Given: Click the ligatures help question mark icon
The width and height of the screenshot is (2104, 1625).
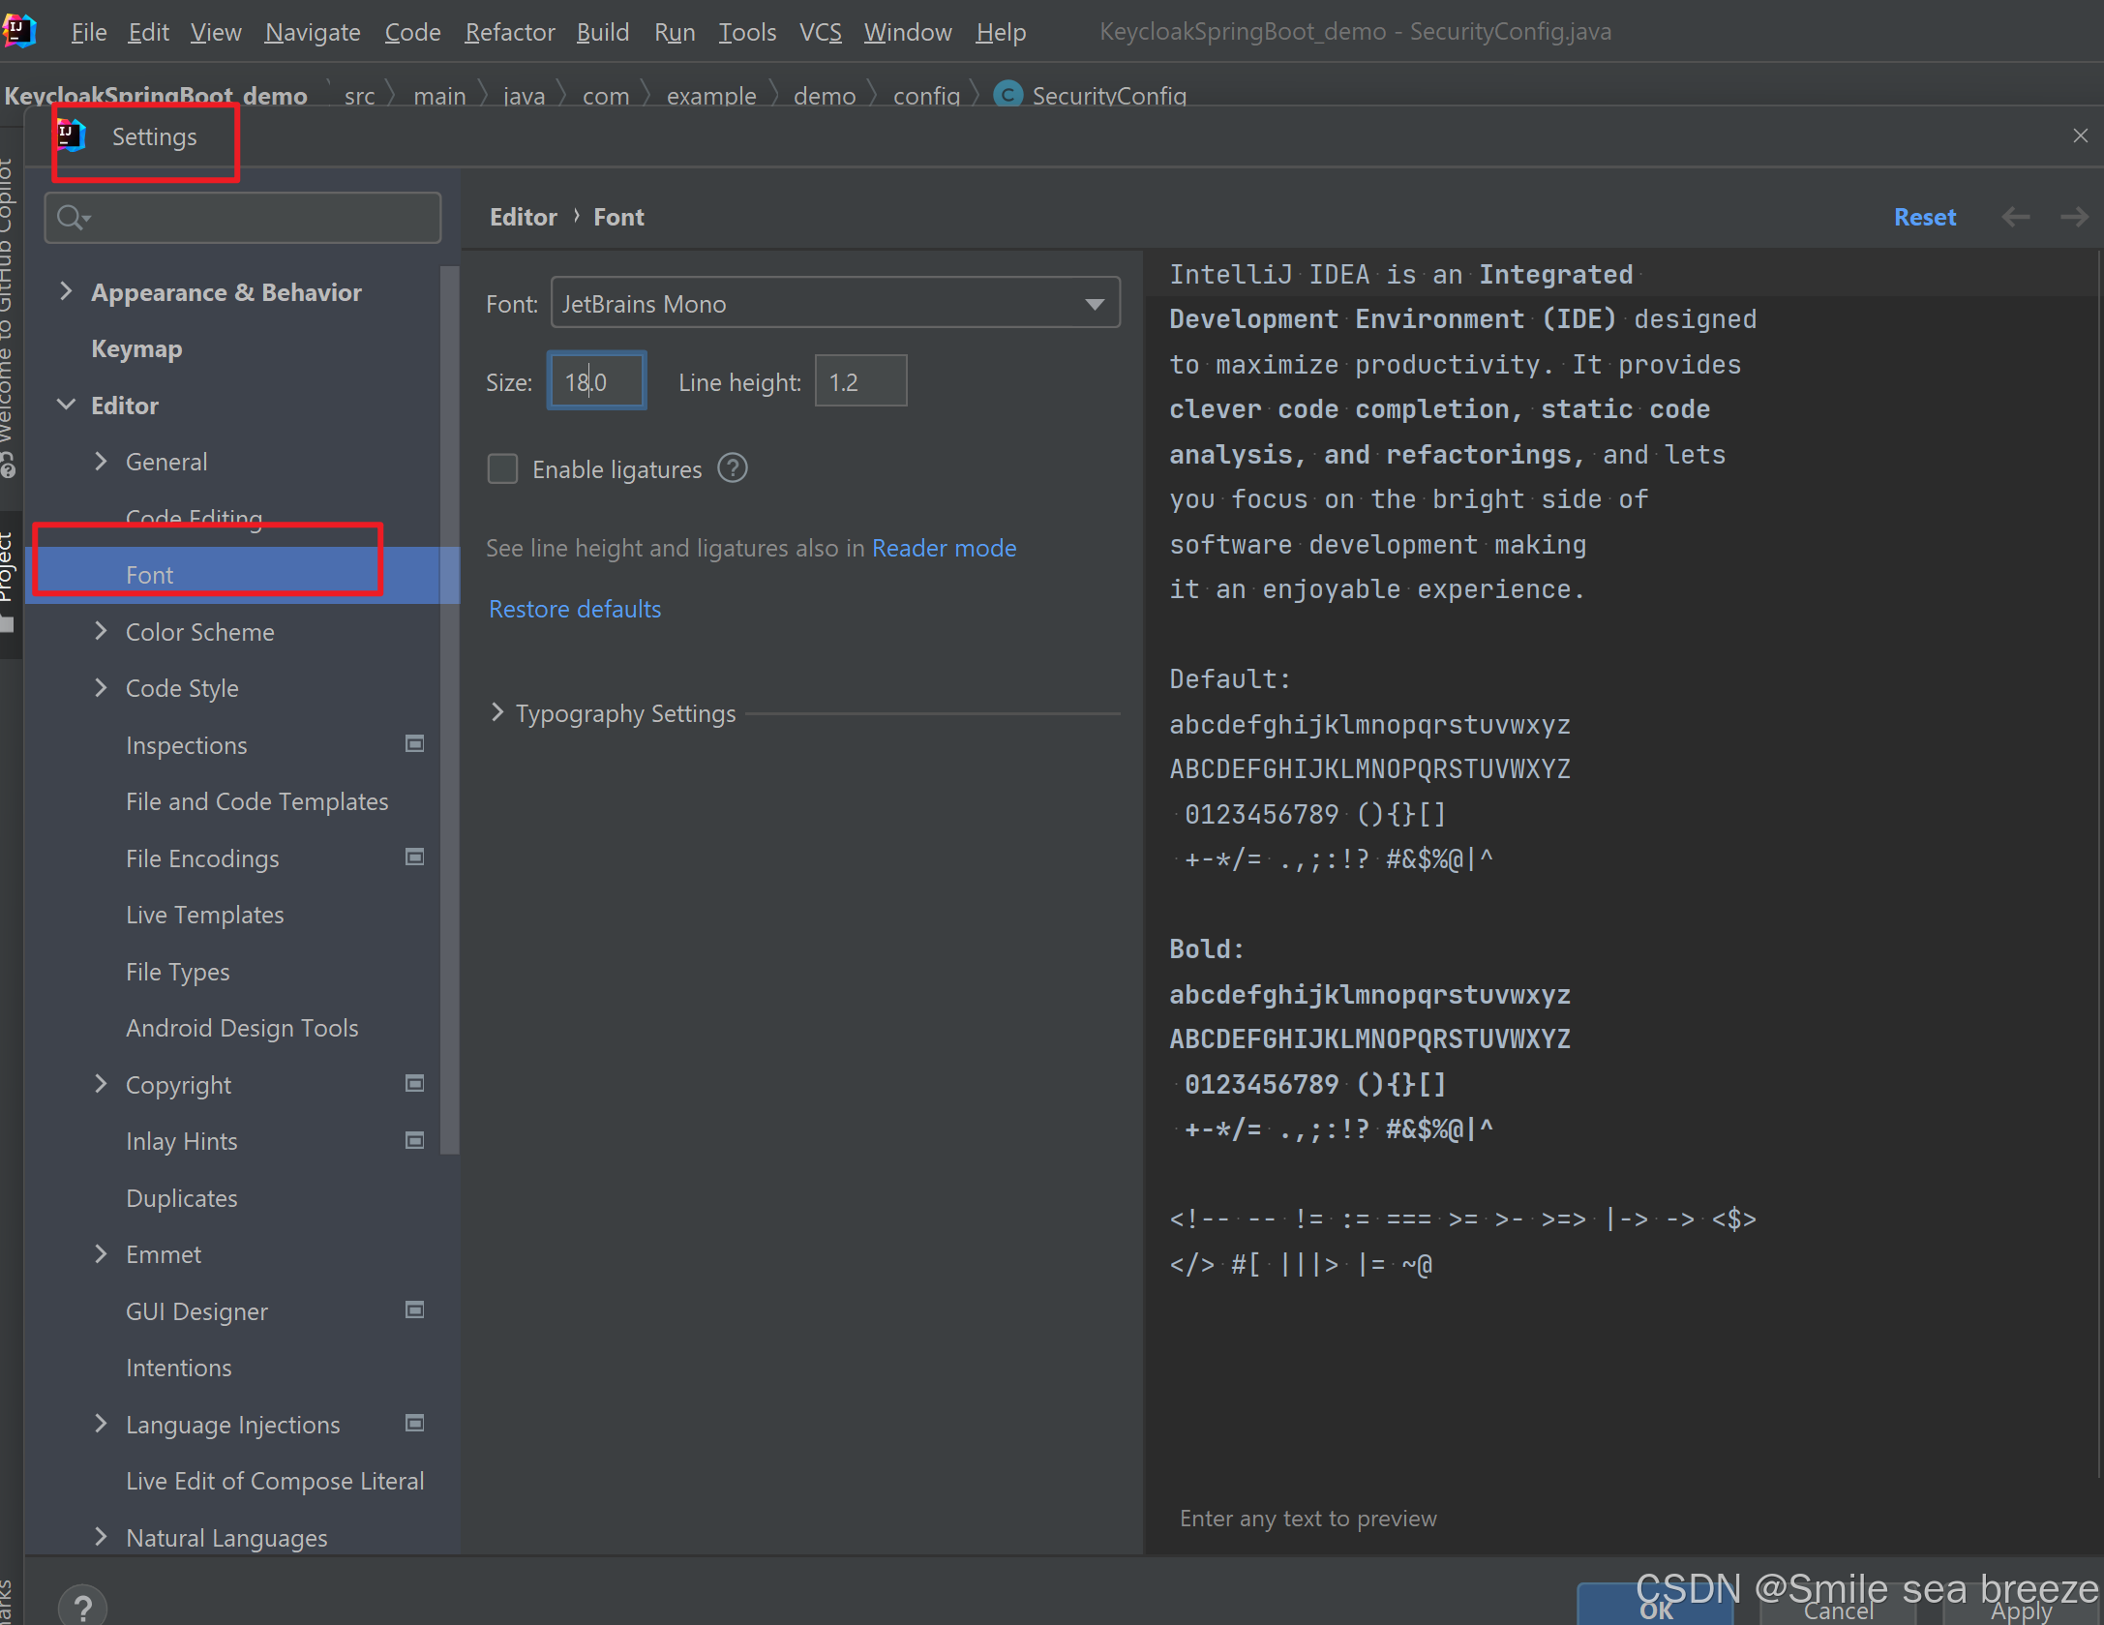Looking at the screenshot, I should pyautogui.click(x=733, y=468).
